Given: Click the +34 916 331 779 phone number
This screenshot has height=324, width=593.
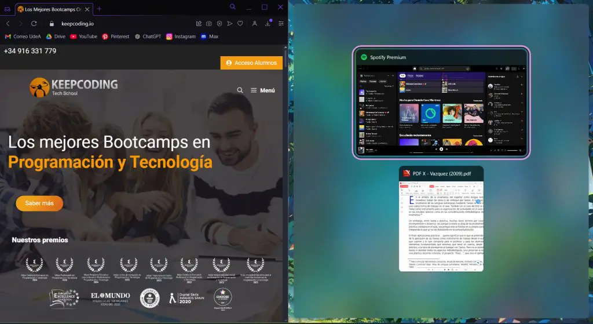Looking at the screenshot, I should pos(30,51).
